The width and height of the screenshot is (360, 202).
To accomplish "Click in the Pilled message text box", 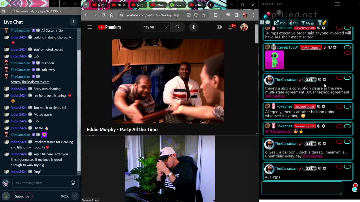I will tap(302, 188).
